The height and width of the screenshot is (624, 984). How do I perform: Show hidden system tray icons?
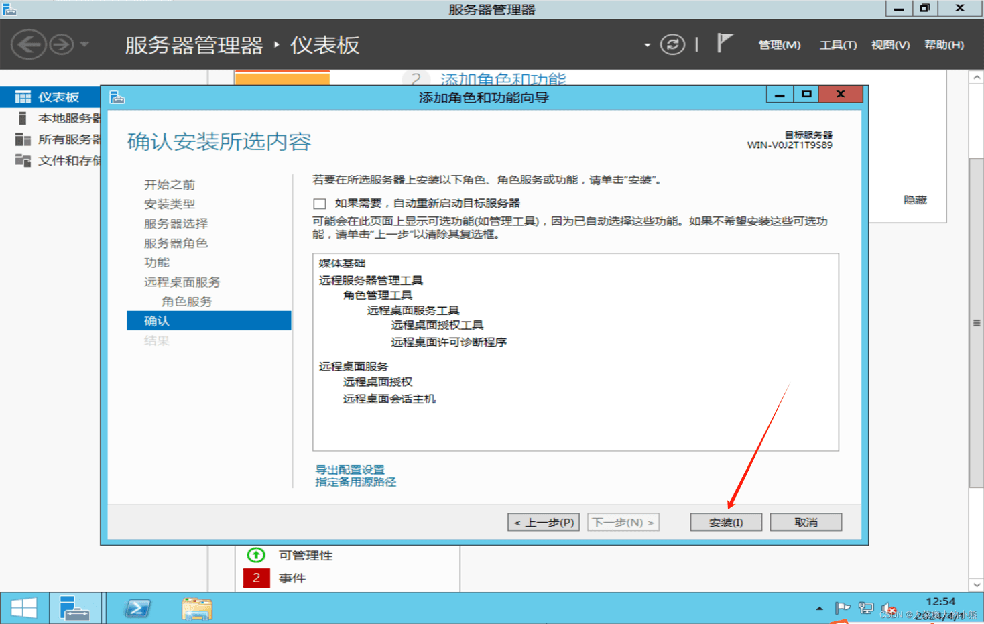click(819, 609)
